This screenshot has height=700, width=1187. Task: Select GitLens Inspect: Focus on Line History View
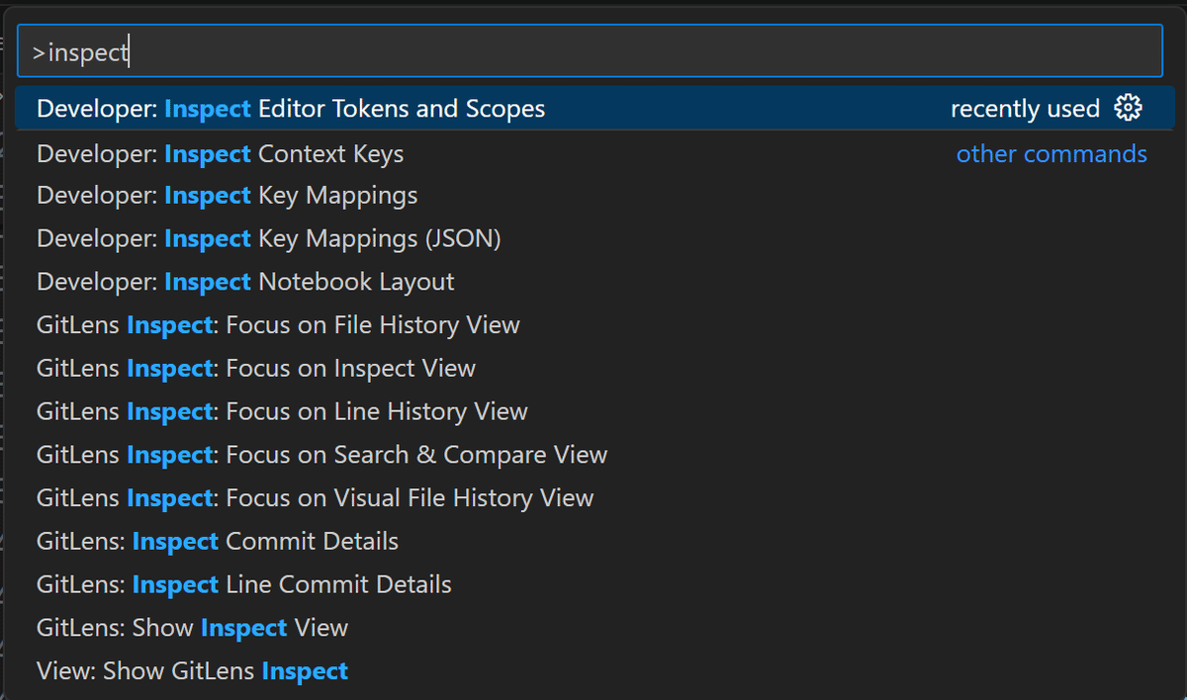[593, 411]
